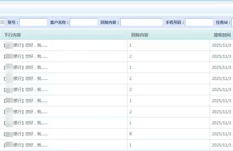Click the 账号 input field
This screenshot has height=151, width=233.
click(x=33, y=23)
